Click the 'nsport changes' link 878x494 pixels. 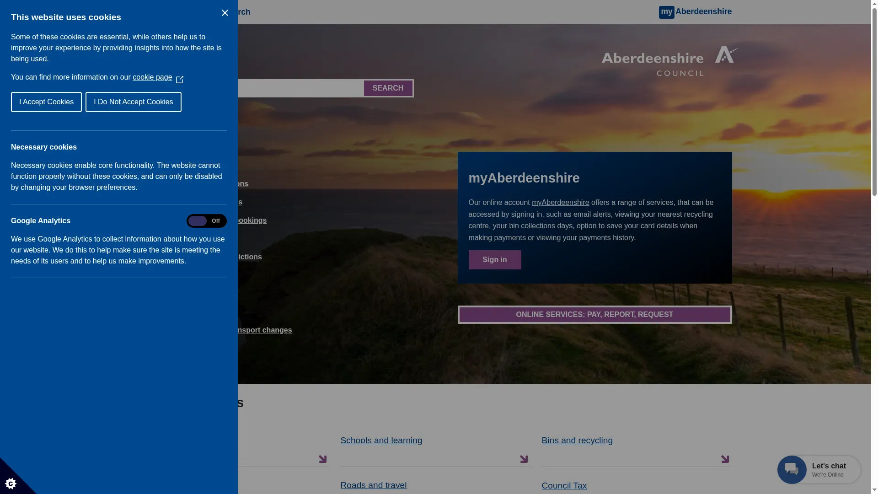tap(265, 330)
